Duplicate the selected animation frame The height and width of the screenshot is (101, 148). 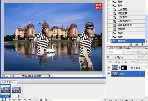pos(41,99)
